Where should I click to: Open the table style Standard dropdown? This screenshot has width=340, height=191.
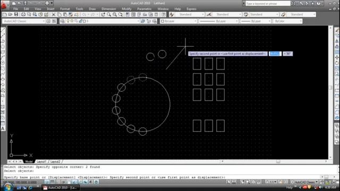coord(264,14)
